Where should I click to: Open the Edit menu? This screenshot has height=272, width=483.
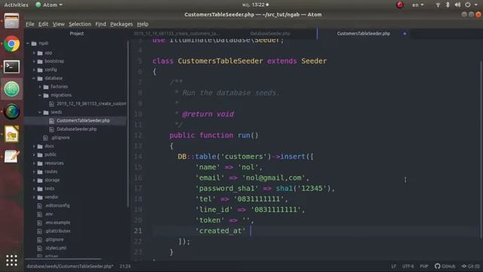click(x=43, y=24)
